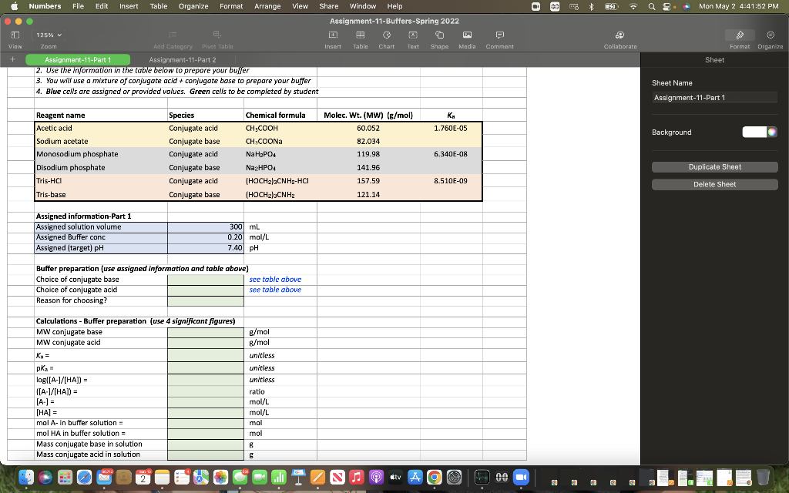Open the Add Category tool
This screenshot has width=789, height=493.
[171, 36]
